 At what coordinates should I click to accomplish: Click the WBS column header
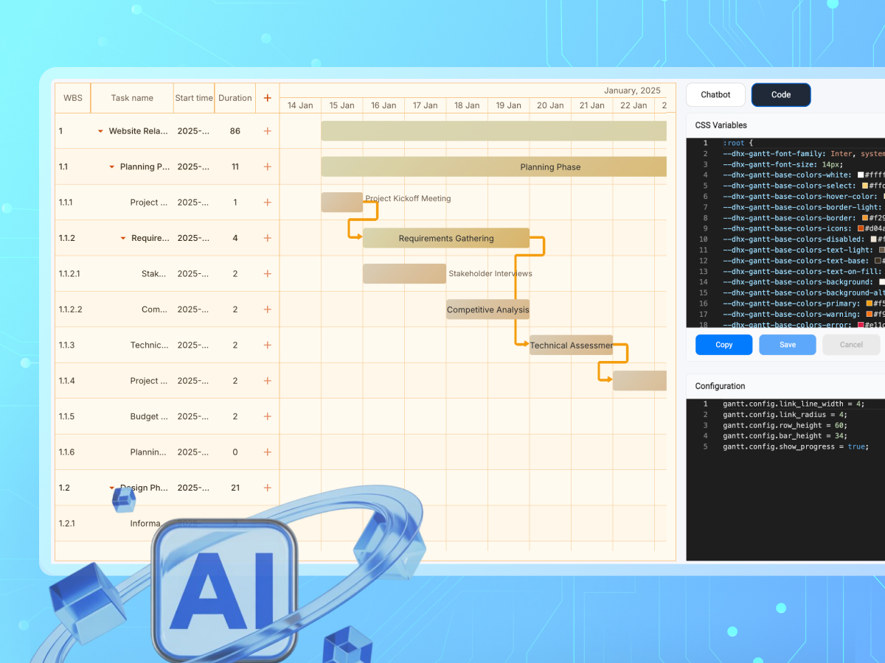point(73,98)
